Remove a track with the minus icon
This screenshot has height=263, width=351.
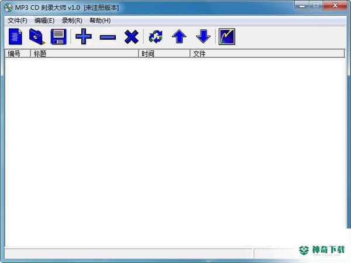(108, 37)
